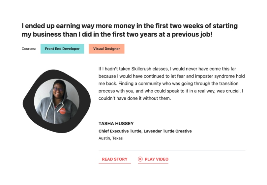Open the READ STORY link
Image resolution: width=267 pixels, height=185 pixels.
tap(114, 159)
